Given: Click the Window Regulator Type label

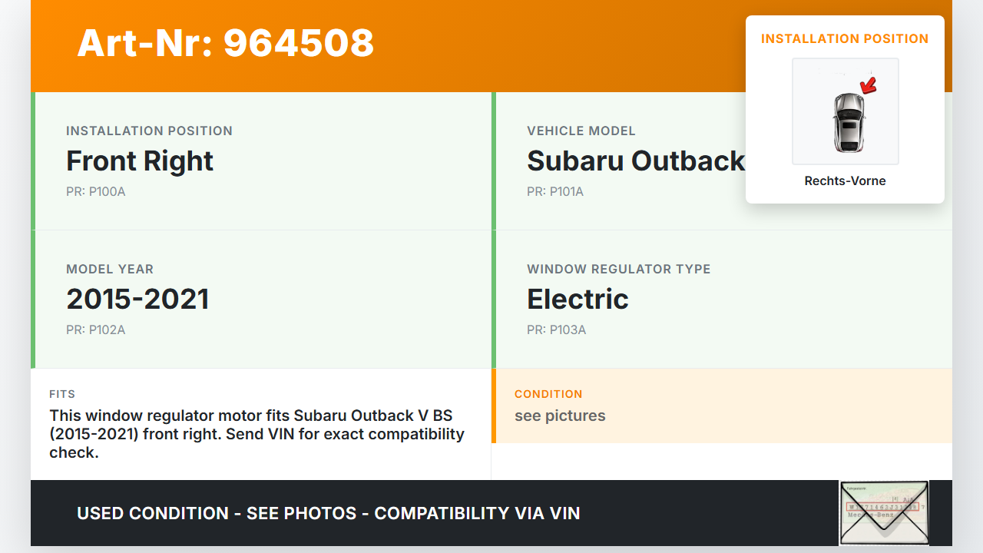Looking at the screenshot, I should [x=618, y=270].
